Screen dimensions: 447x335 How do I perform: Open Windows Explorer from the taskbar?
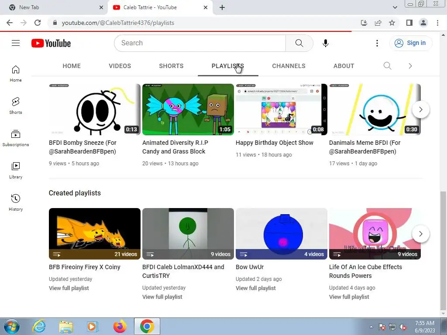tap(66, 326)
